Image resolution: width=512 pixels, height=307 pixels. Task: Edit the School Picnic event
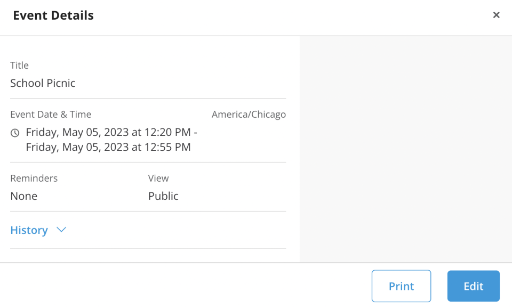point(474,286)
